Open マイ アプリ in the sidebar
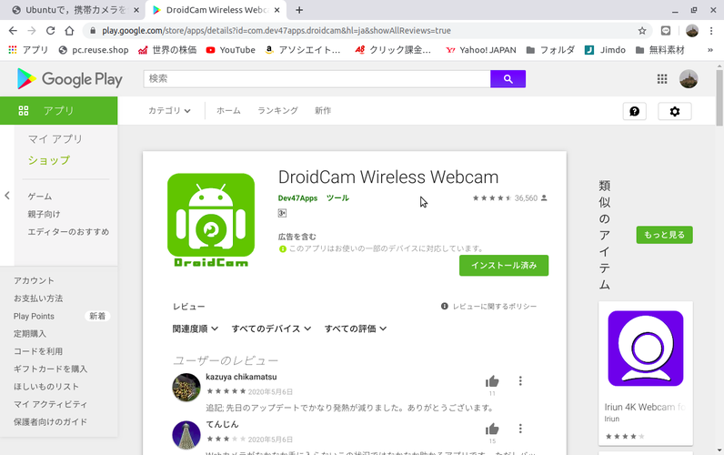724x455 pixels. tap(55, 138)
